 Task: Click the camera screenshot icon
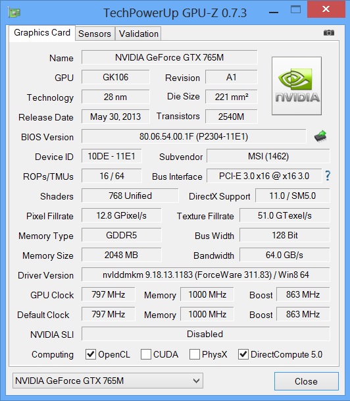(x=328, y=33)
